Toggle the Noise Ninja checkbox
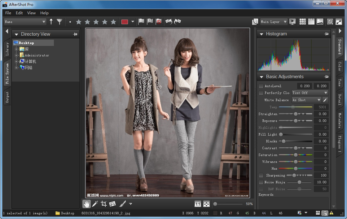The width and height of the screenshot is (347, 219). (x=261, y=182)
